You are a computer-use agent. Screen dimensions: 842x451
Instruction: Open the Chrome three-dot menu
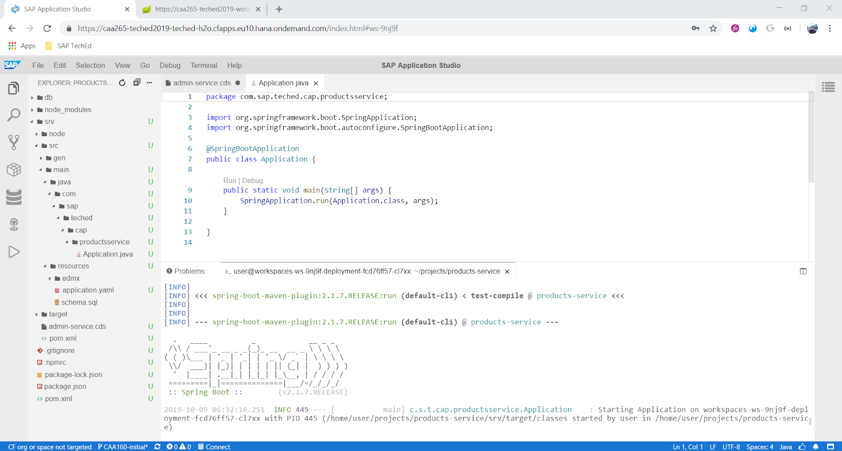coord(830,28)
